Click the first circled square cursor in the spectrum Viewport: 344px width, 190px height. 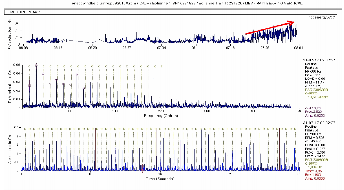click(30, 85)
